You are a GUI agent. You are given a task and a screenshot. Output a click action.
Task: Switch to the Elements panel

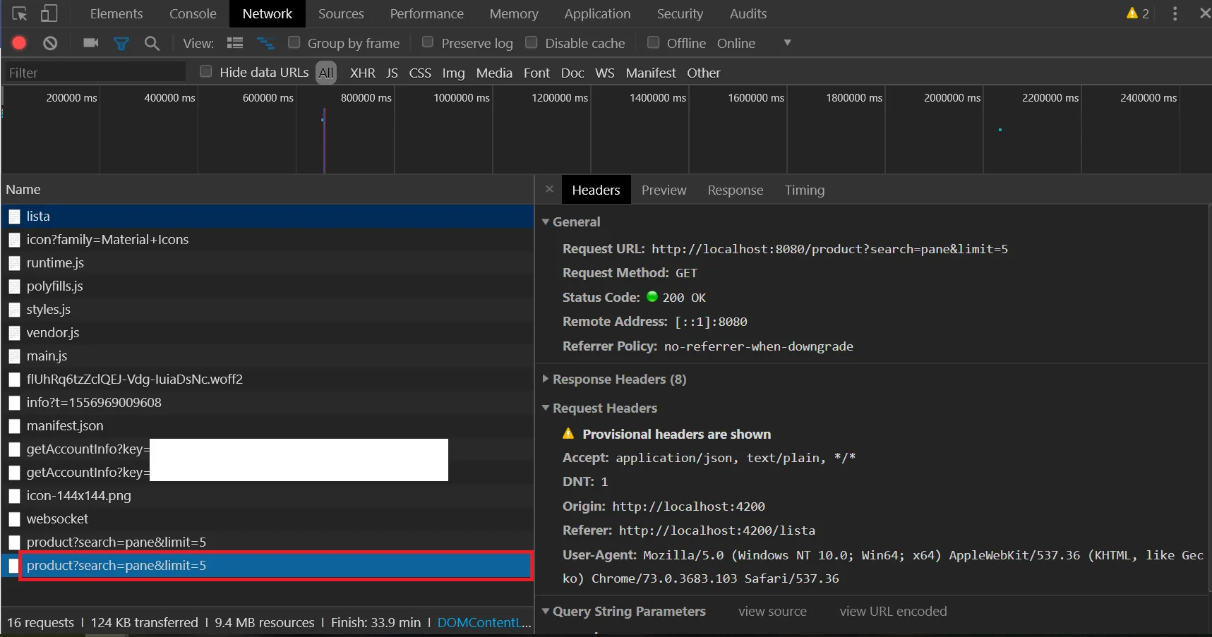116,13
